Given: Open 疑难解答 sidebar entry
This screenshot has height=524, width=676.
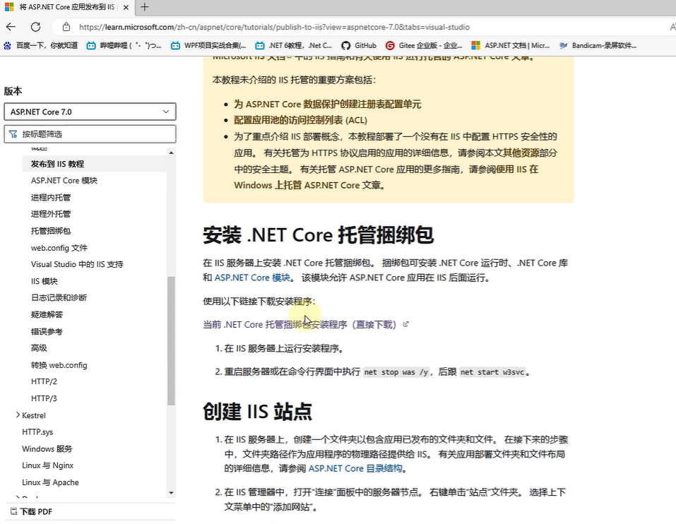Looking at the screenshot, I should (x=47, y=314).
